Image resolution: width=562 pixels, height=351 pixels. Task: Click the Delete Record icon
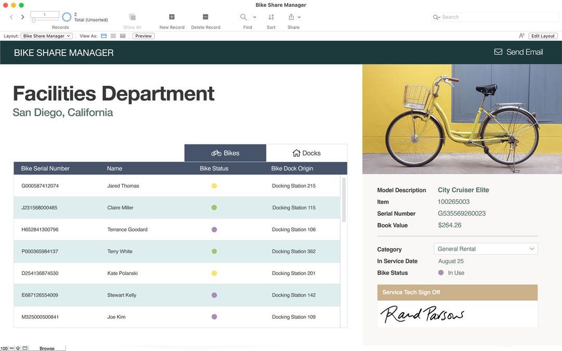click(x=205, y=17)
